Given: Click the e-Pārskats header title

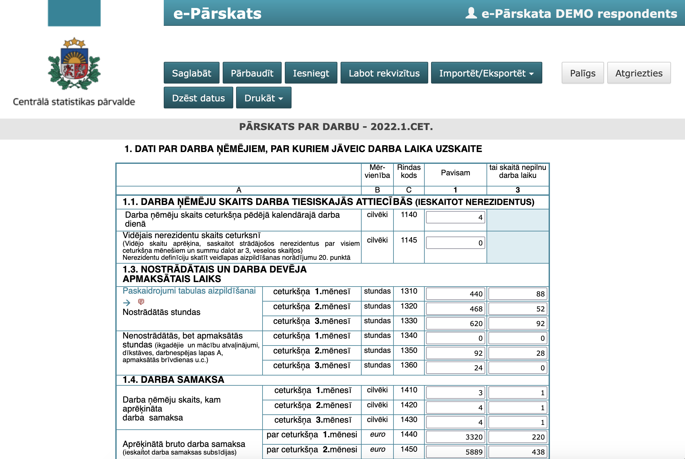Looking at the screenshot, I should [217, 14].
